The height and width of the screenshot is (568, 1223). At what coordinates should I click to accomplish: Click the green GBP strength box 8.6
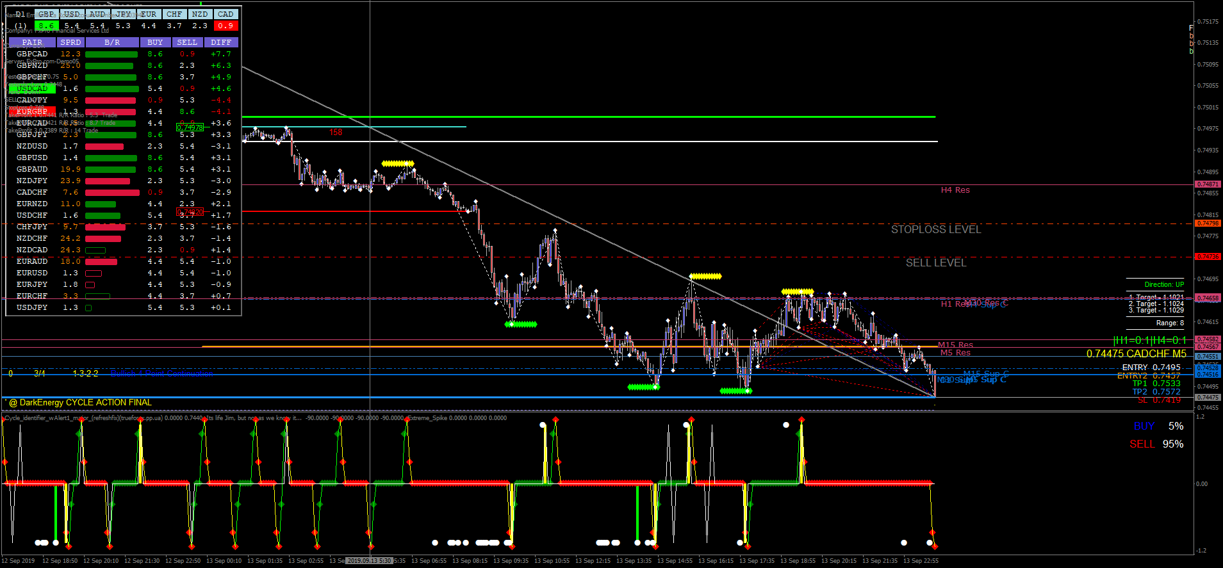[46, 26]
